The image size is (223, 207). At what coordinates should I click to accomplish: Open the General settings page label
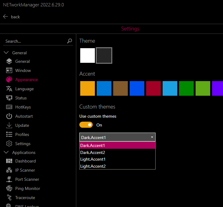pos(23,61)
